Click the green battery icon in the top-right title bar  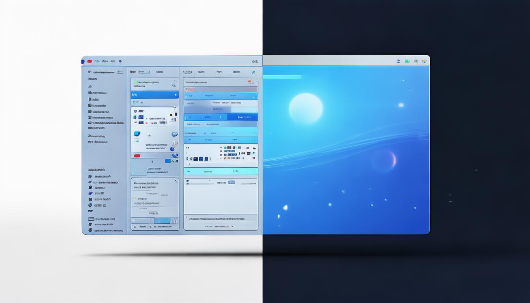tap(407, 61)
